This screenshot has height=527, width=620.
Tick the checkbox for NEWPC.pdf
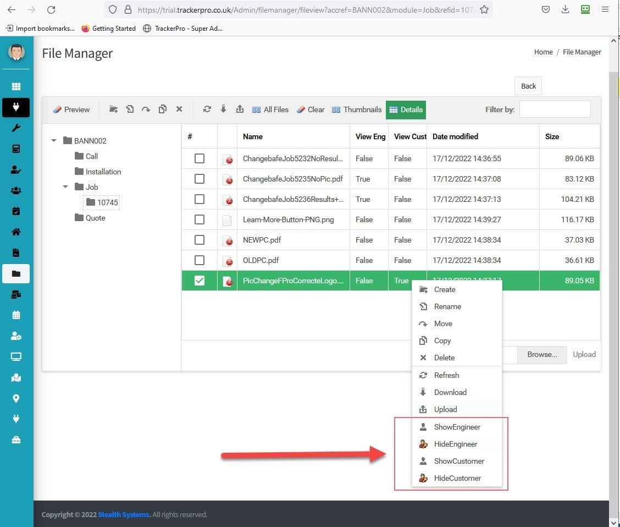[x=200, y=240]
